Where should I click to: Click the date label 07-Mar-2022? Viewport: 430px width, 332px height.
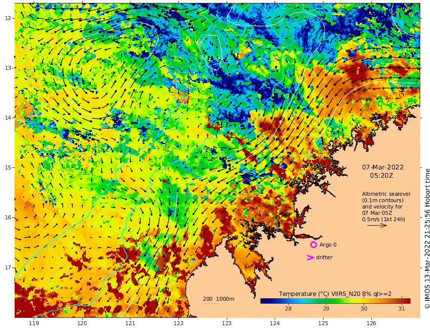[x=383, y=167]
